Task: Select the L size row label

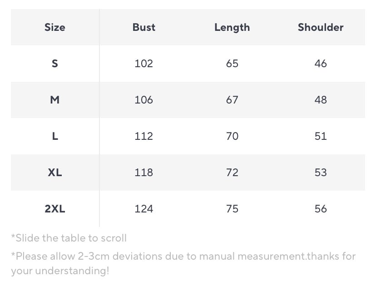Action: [55, 136]
